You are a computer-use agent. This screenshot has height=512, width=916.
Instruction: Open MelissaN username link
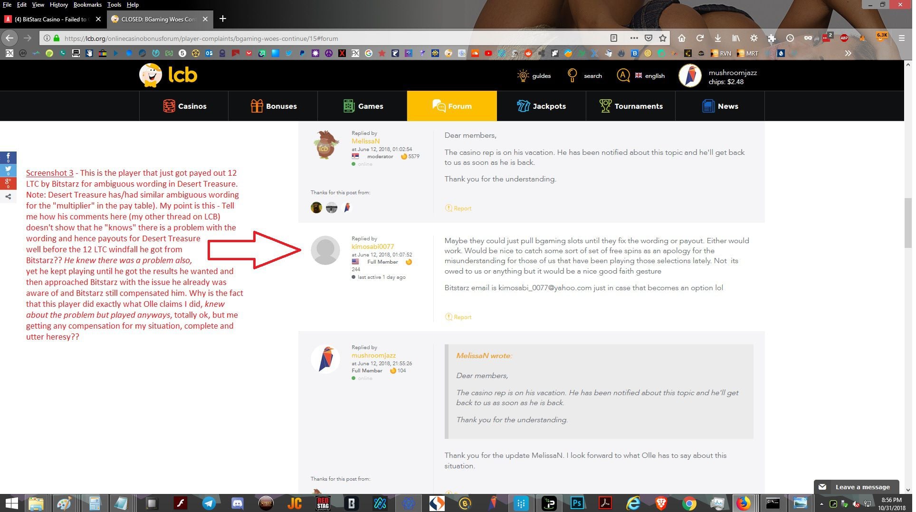(x=365, y=141)
